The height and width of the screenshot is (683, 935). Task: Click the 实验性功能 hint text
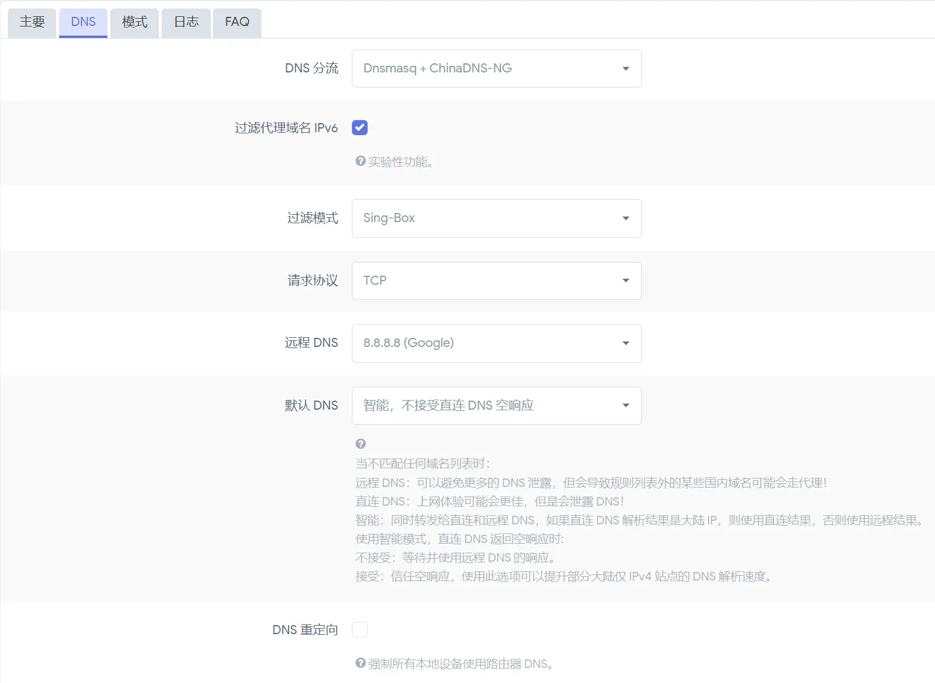pyautogui.click(x=401, y=162)
